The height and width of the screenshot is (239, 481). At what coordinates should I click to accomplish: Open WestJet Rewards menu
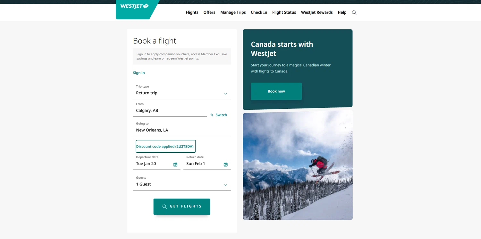click(x=316, y=13)
